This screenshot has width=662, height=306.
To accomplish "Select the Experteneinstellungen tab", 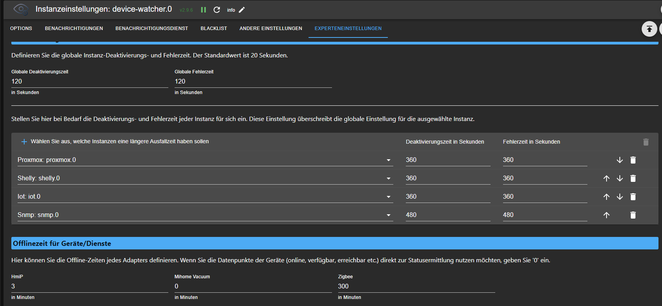I will click(x=348, y=28).
